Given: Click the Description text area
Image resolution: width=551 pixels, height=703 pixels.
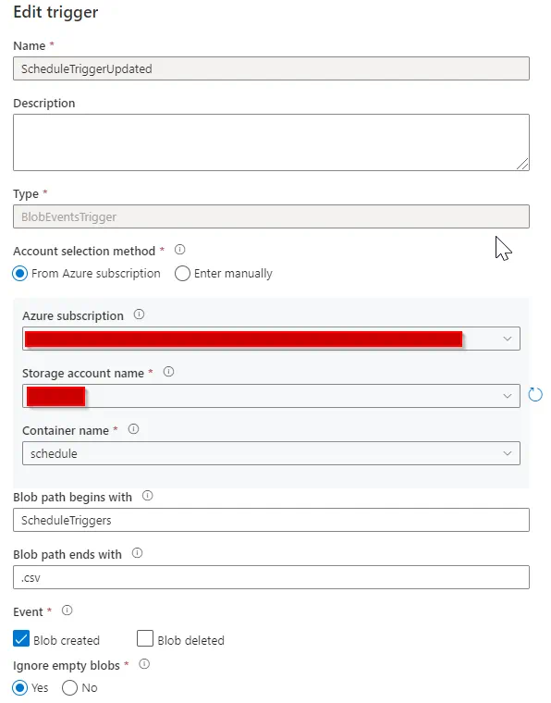Looking at the screenshot, I should 271,142.
